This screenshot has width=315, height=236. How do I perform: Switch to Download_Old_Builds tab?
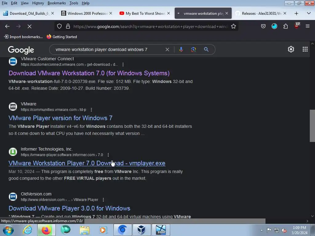28,13
